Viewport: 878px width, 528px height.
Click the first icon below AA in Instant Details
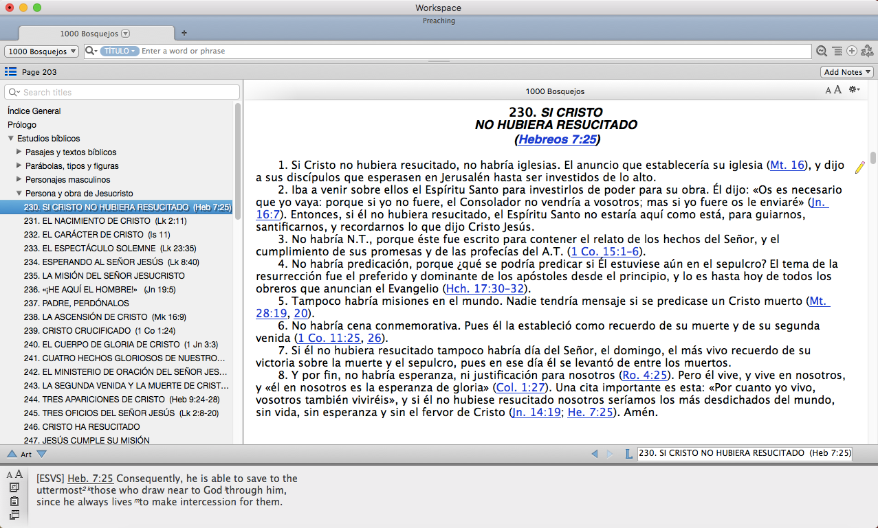click(14, 487)
